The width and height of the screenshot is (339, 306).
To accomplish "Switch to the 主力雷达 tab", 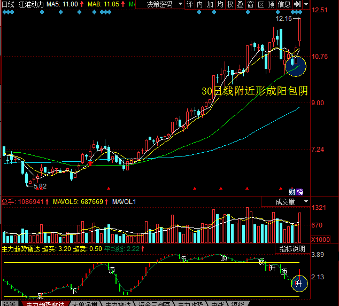I will tap(118, 304).
